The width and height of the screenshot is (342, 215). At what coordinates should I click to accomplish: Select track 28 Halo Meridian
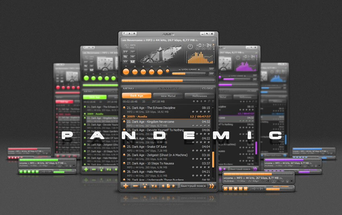click(x=167, y=173)
